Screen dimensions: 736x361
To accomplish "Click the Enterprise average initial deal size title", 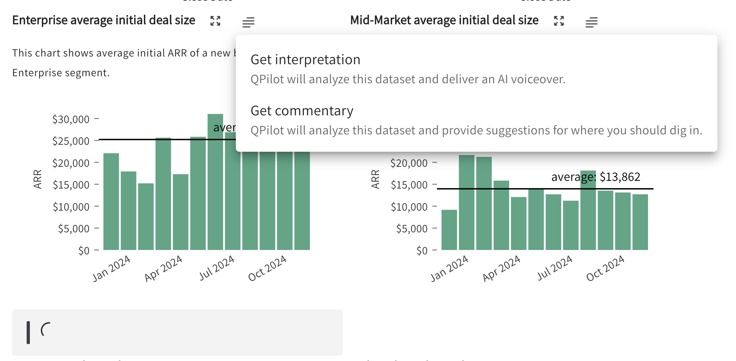I will point(104,20).
